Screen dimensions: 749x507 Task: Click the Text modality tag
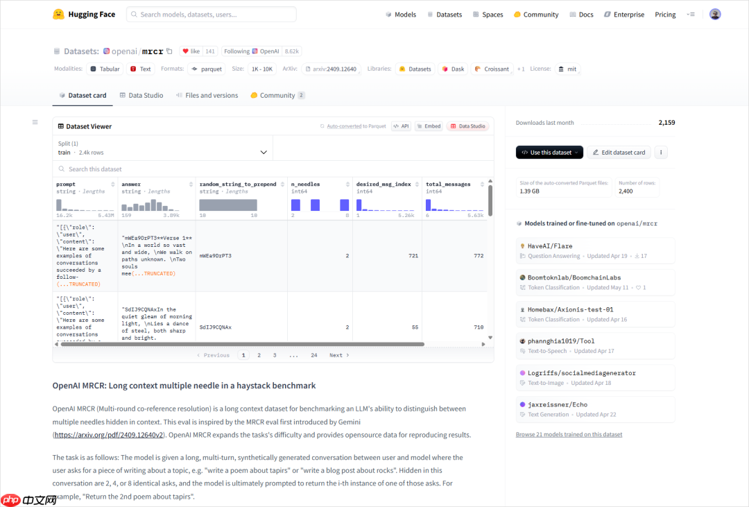pyautogui.click(x=140, y=69)
